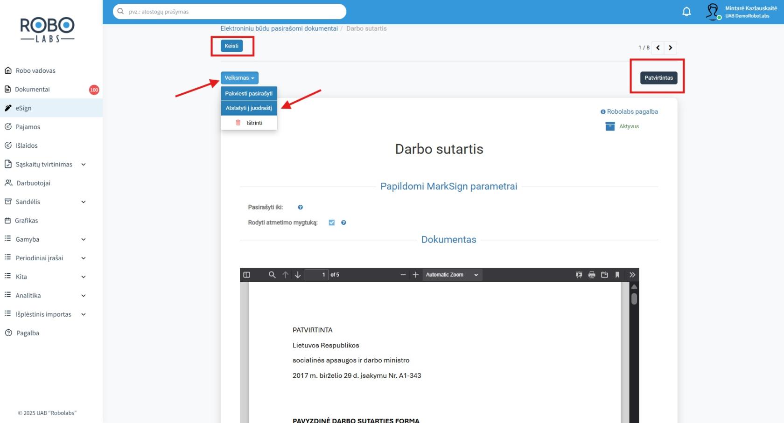Click the user name Mintarė Kazlauskaitė
This screenshot has width=784, height=423.
pos(751,8)
